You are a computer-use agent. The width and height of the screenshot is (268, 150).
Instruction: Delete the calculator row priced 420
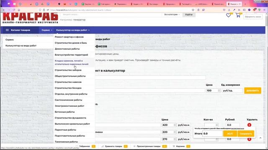point(250,125)
